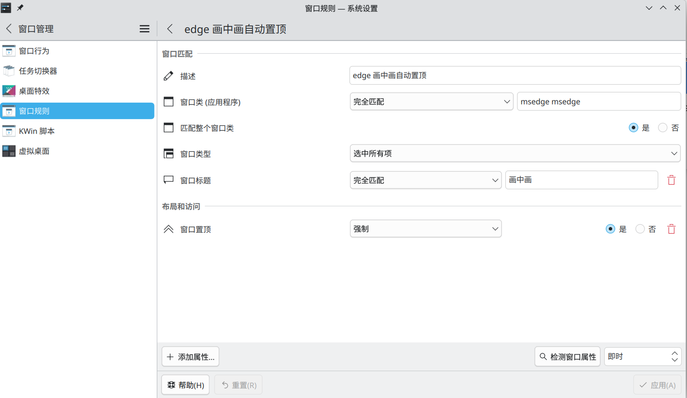
Task: Click the 添加属性... button
Action: click(191, 357)
